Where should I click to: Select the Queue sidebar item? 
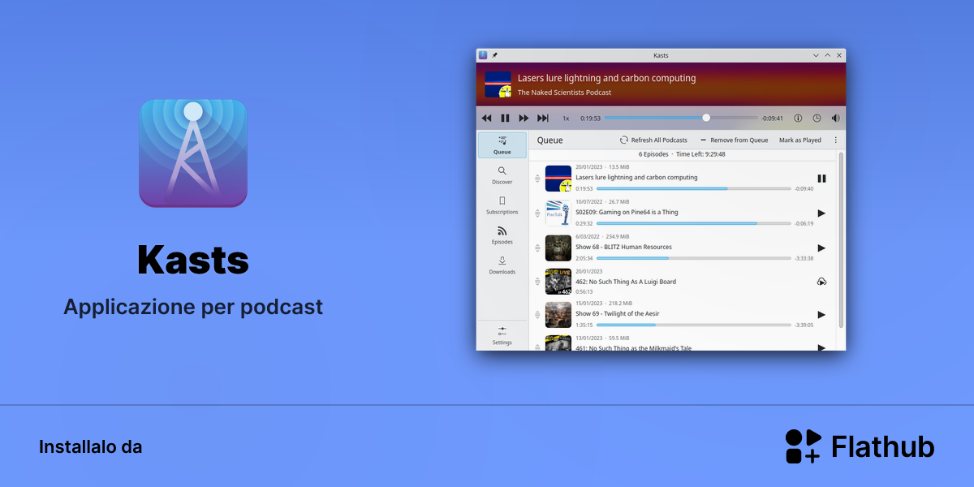pos(502,145)
